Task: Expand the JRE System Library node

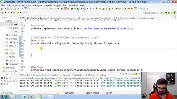Action: click(4, 42)
